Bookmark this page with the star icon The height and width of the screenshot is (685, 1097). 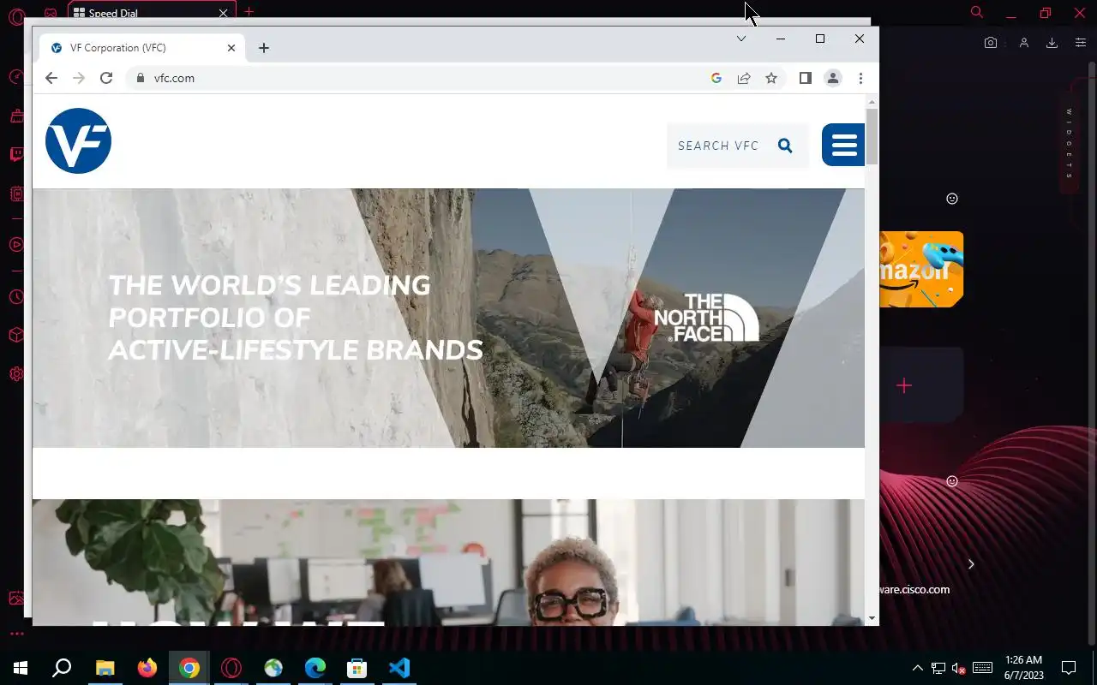(x=771, y=78)
